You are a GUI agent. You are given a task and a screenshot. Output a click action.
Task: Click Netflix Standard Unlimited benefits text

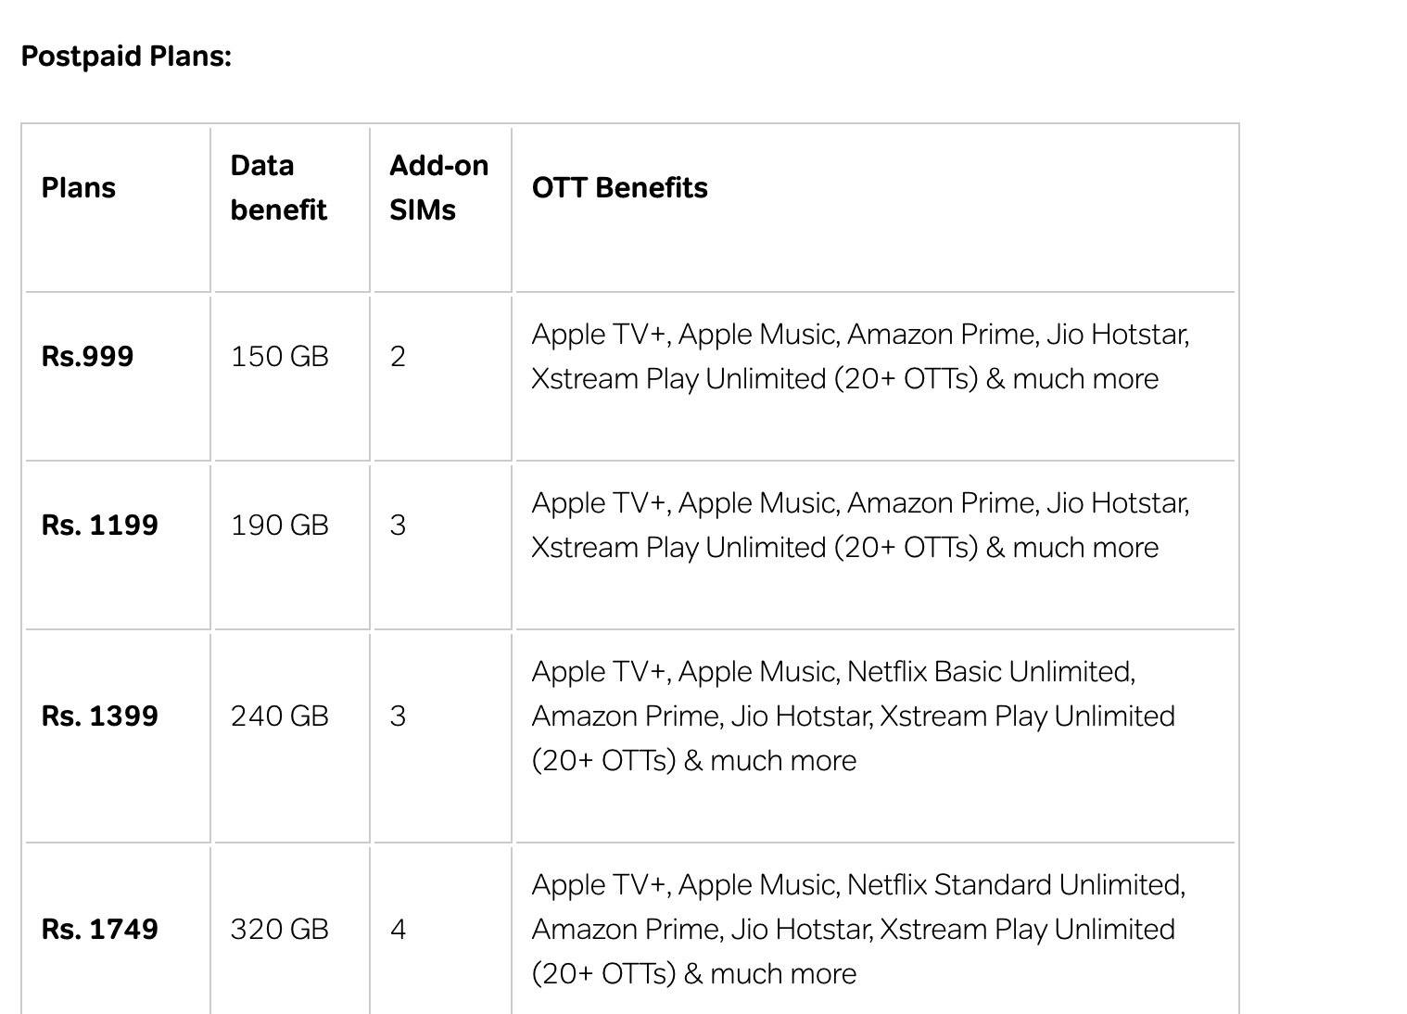pyautogui.click(x=858, y=930)
